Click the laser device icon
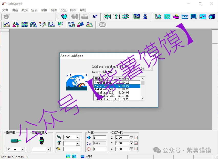This screenshot has height=159, width=218. click(x=16, y=140)
